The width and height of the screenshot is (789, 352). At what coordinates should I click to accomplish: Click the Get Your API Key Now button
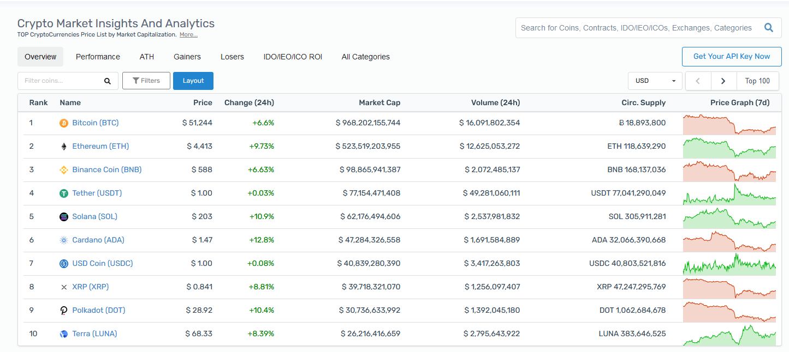click(x=732, y=57)
